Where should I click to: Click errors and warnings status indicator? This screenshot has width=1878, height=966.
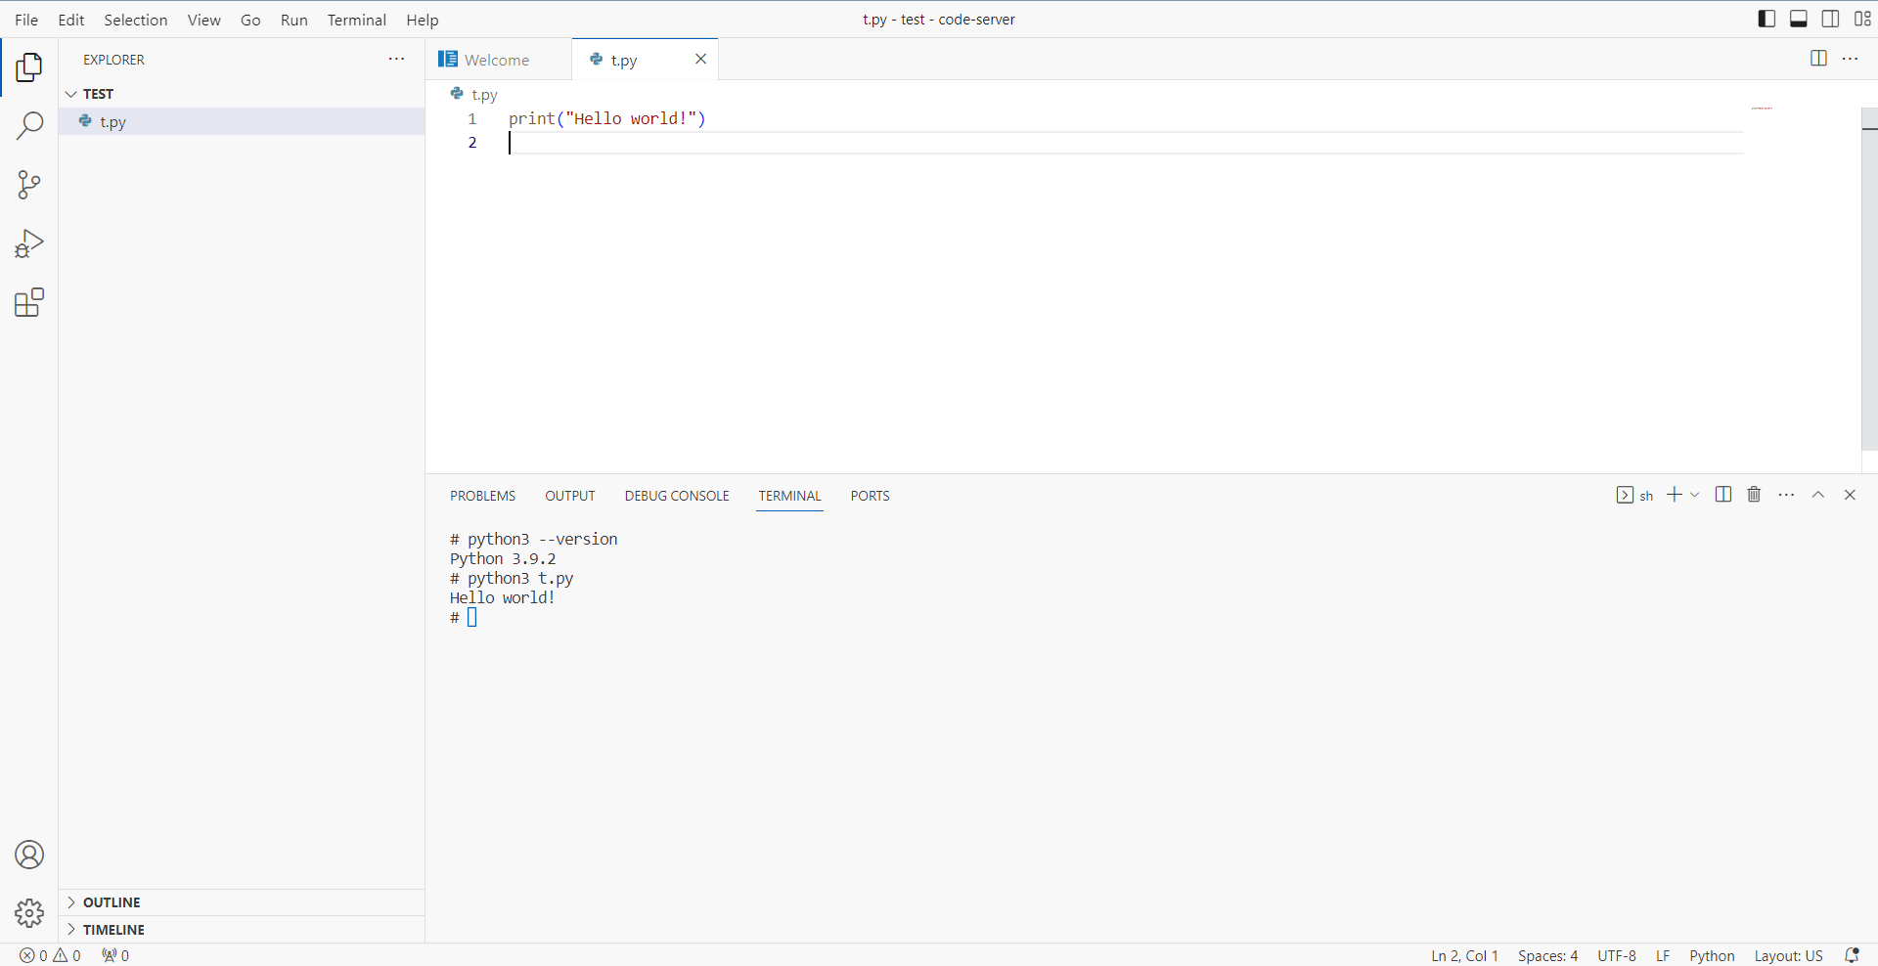tap(51, 955)
